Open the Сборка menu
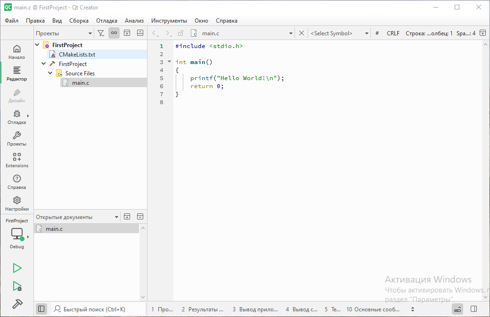490x317 pixels. coord(79,21)
